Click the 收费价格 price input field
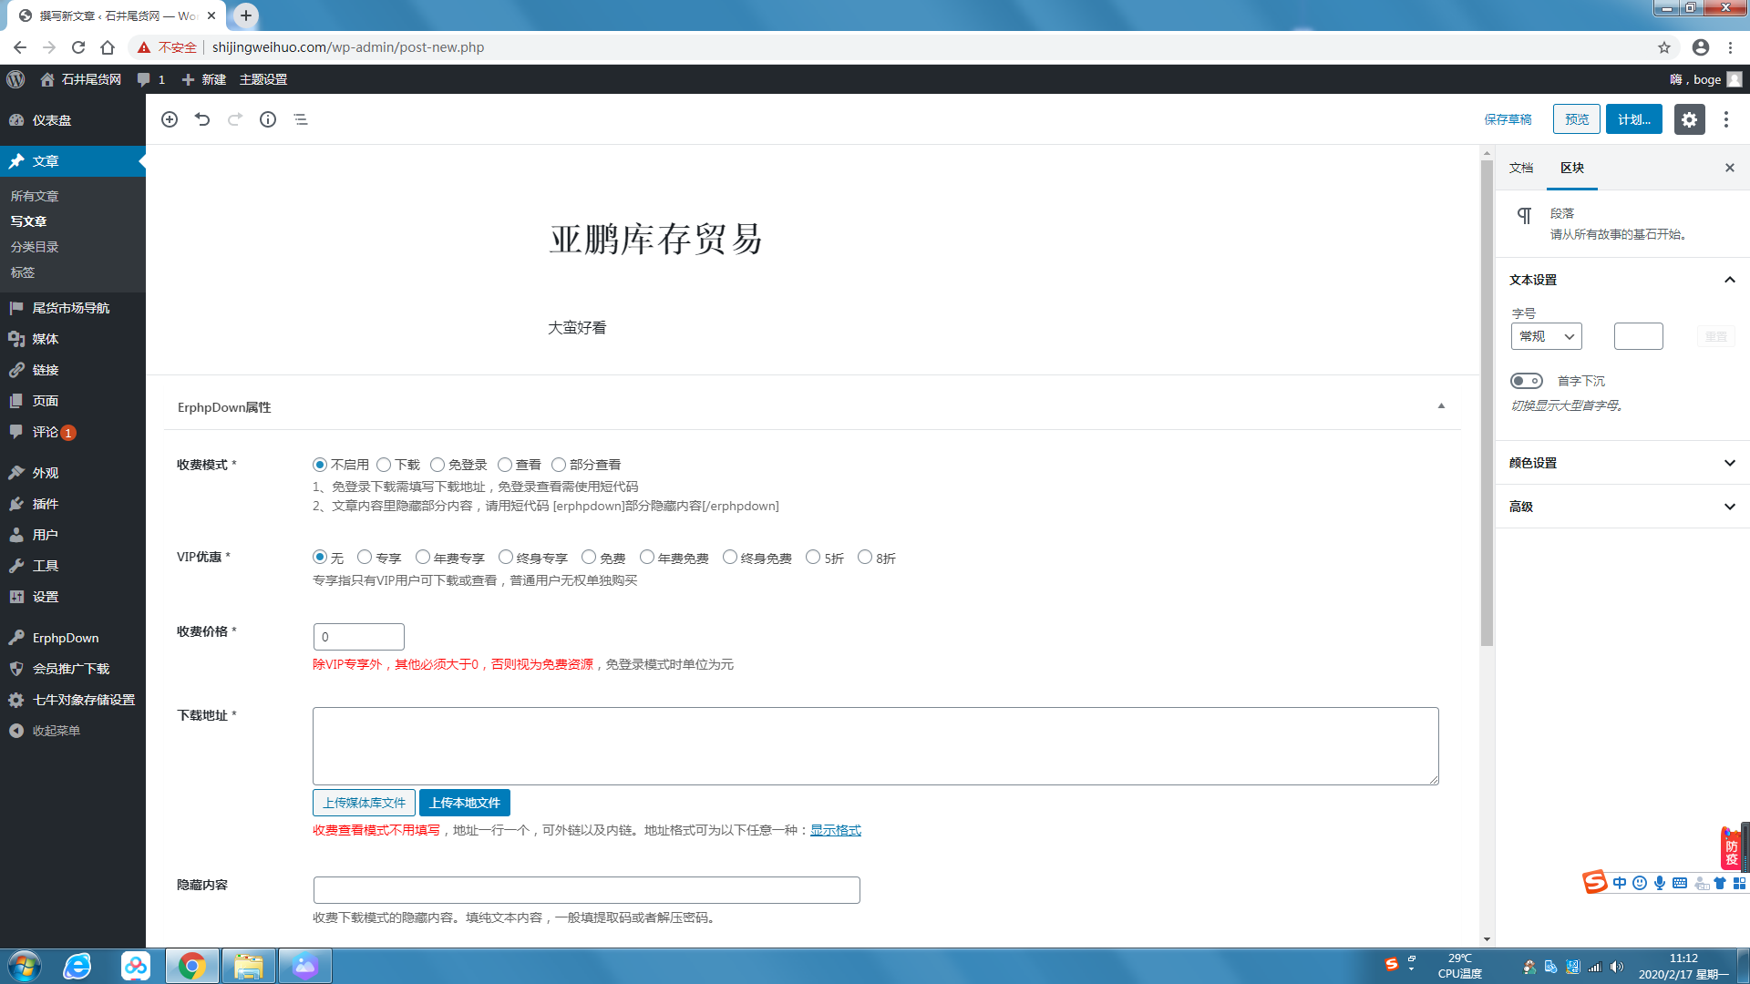The width and height of the screenshot is (1750, 984). (358, 637)
